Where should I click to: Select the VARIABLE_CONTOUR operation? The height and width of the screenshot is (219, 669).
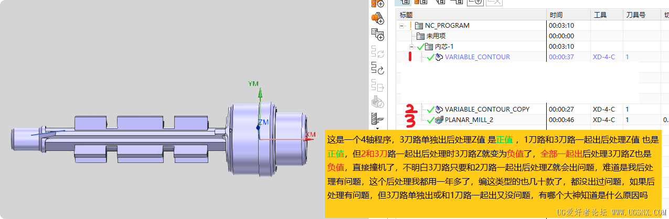(477, 57)
